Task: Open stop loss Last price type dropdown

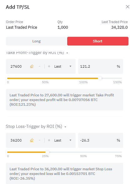Action: pyautogui.click(x=63, y=140)
